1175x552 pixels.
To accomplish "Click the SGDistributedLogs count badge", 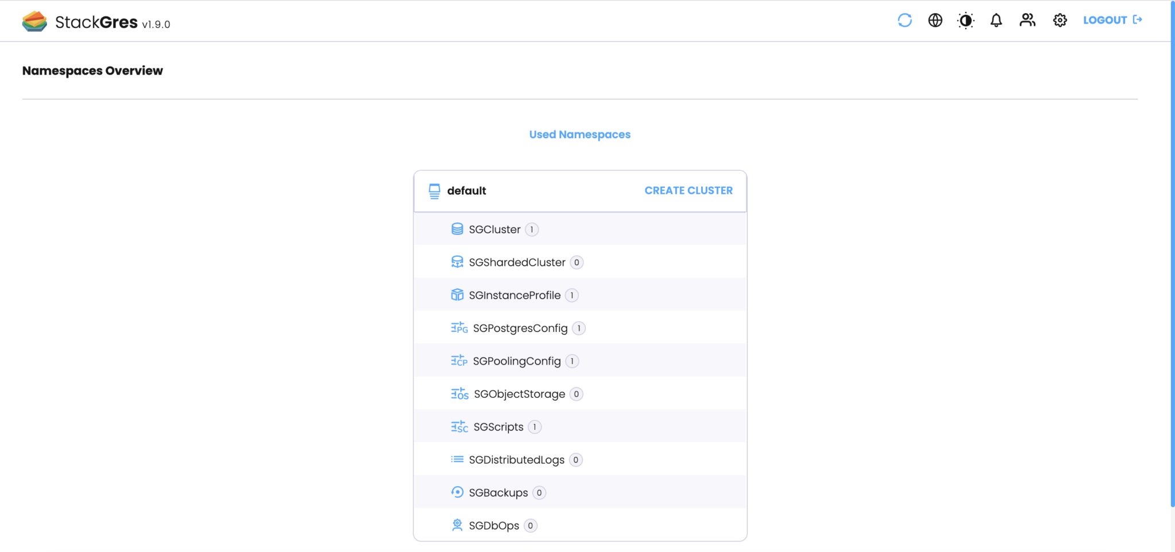I will click(576, 460).
